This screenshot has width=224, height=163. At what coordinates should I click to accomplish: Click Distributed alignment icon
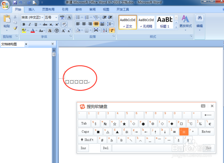click(102, 24)
